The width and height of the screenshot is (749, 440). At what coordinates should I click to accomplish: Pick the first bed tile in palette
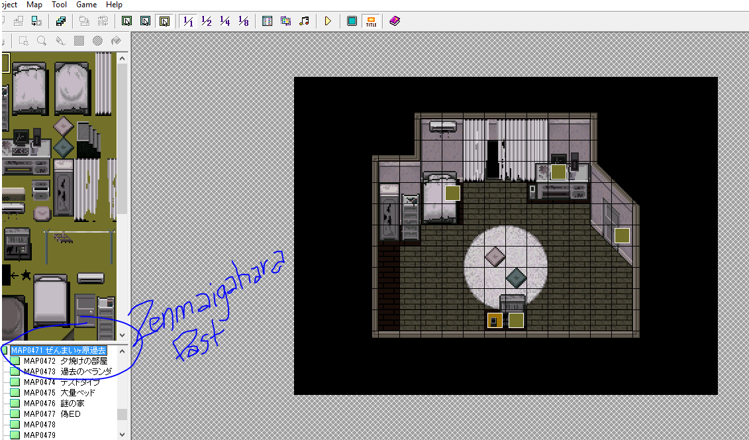(30, 89)
